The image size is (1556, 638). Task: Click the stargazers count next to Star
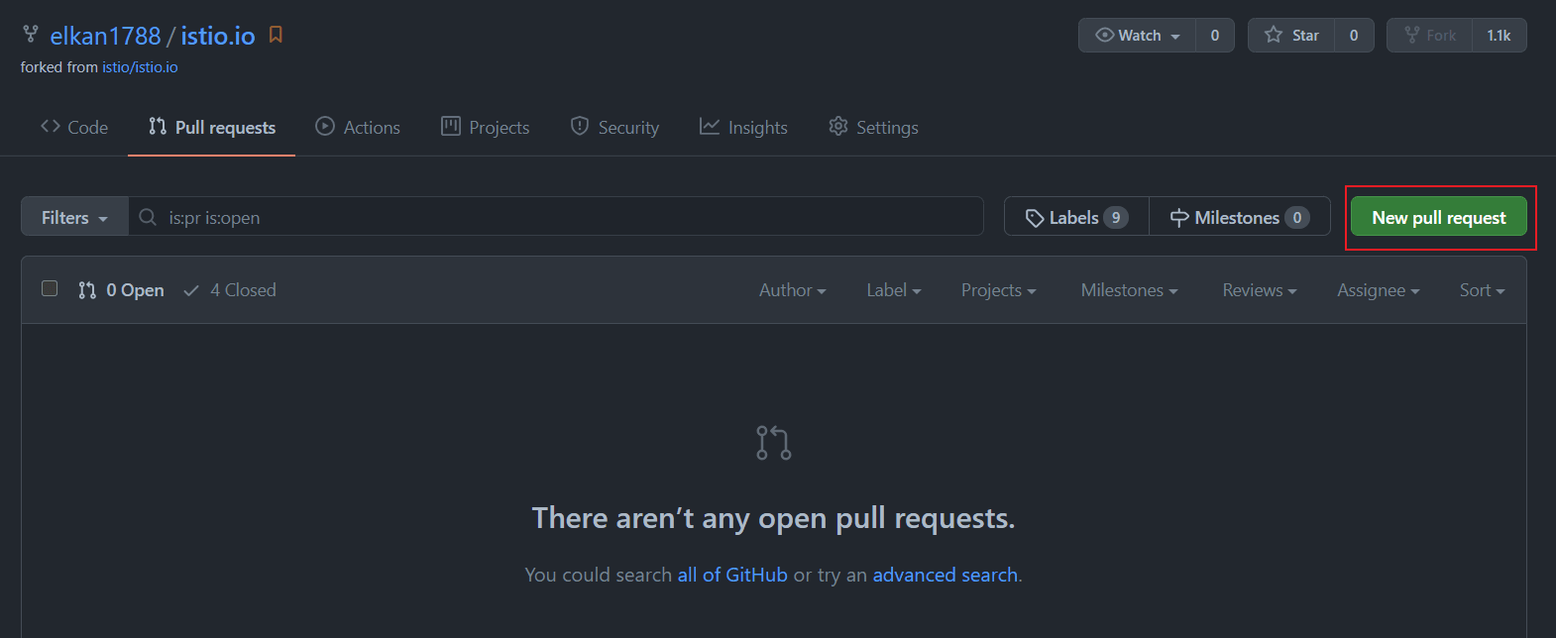click(1354, 36)
